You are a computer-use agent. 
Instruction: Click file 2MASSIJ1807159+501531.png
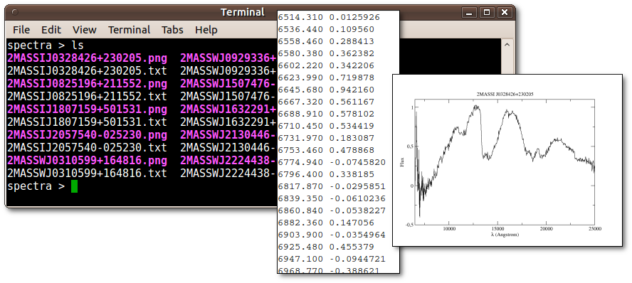87,110
